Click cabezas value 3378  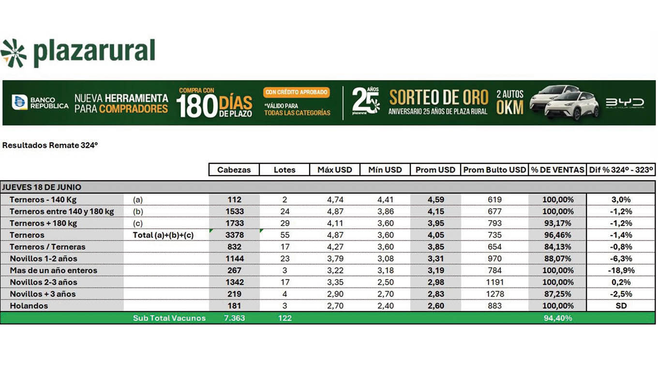(234, 235)
